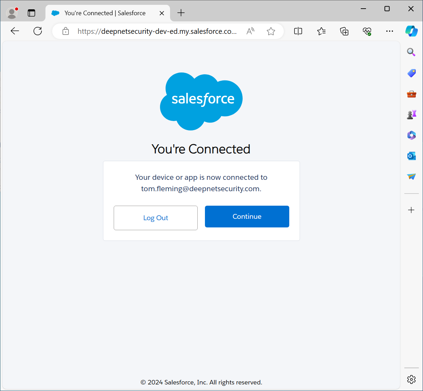This screenshot has height=391, width=423.
Task: Toggle the split screen view
Action: coord(298,31)
